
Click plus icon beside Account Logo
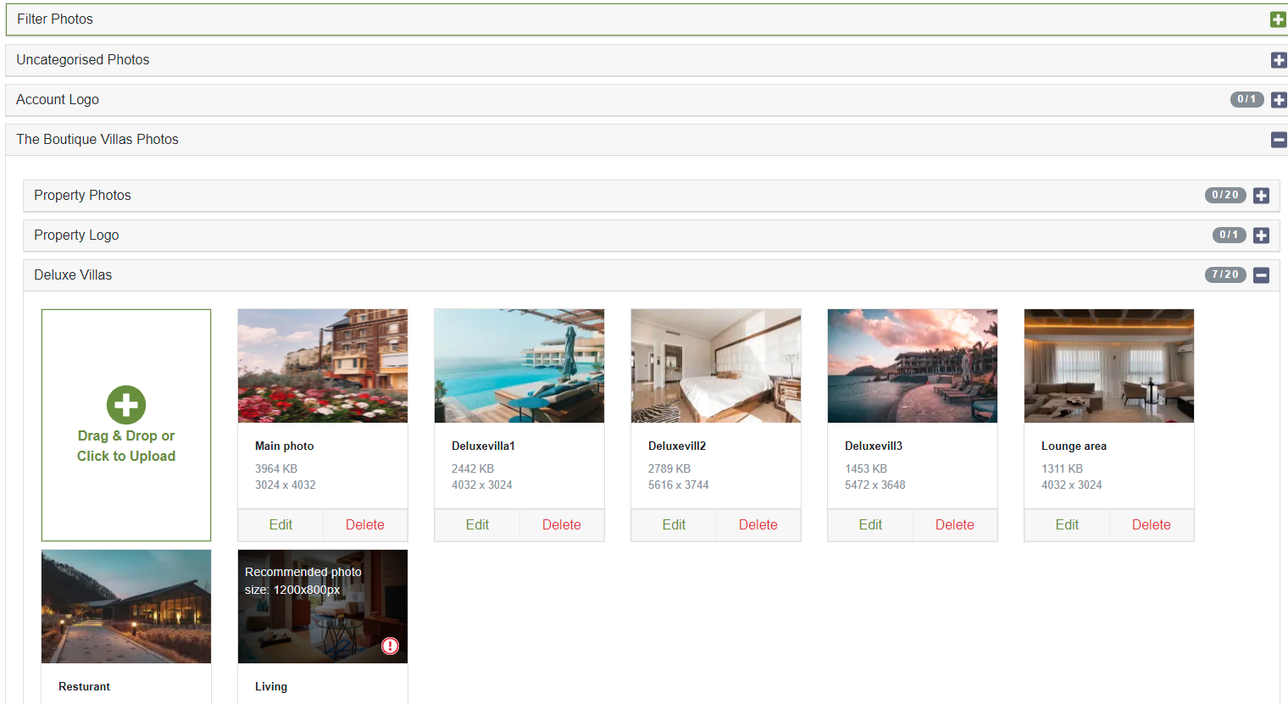click(x=1278, y=99)
